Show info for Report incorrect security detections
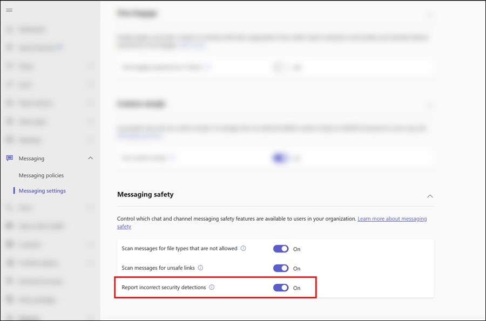Screen dimensions: 486x321 click(x=212, y=288)
